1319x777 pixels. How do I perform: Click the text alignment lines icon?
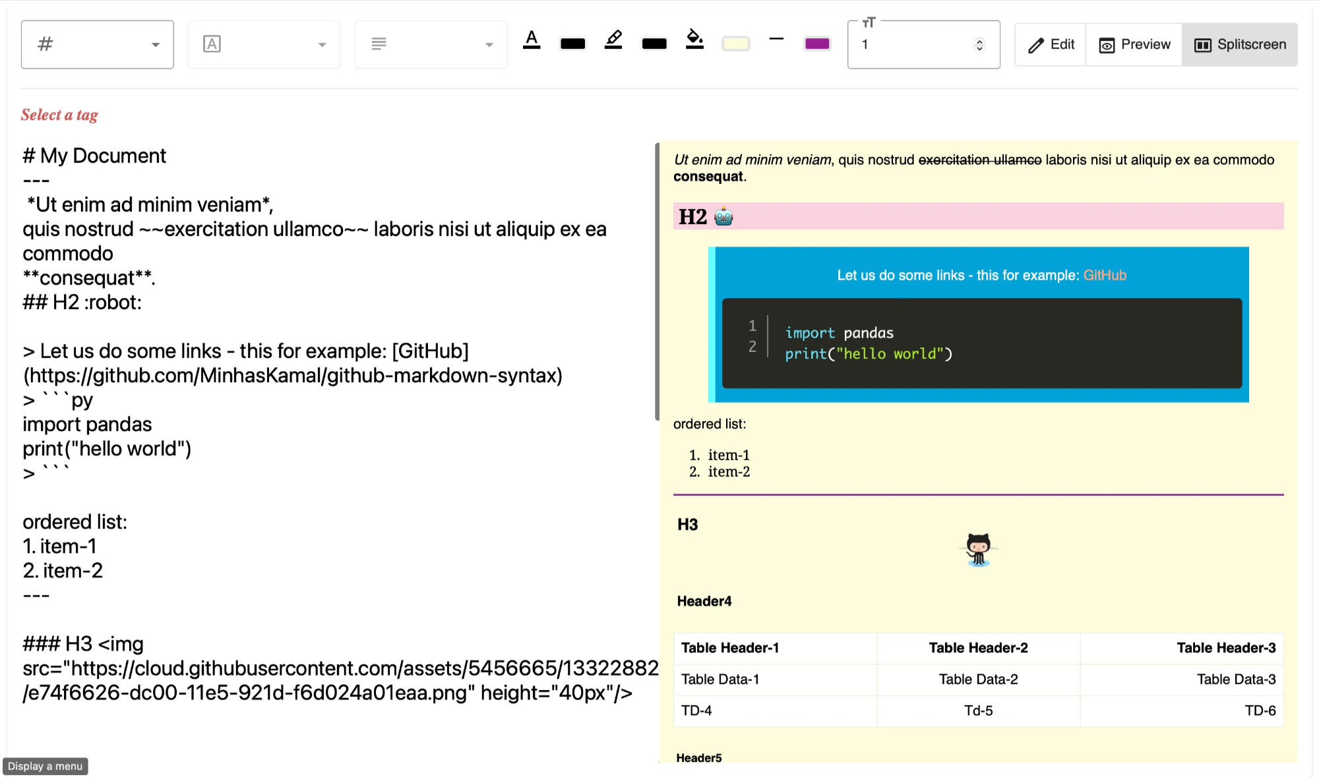(378, 43)
